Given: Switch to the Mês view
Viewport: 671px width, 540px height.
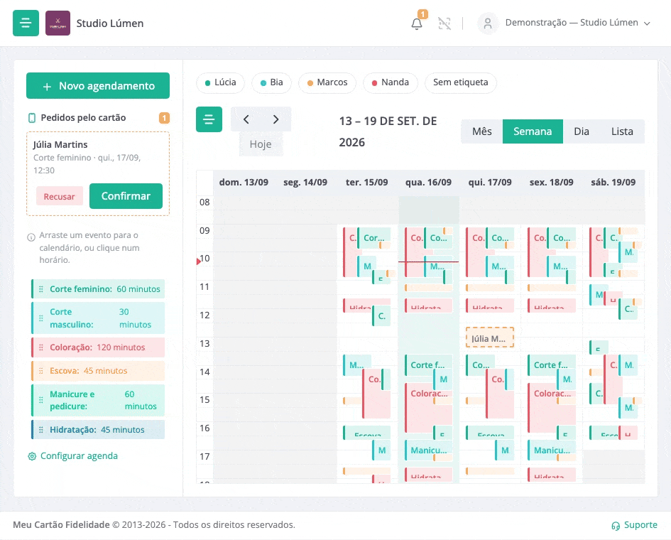Looking at the screenshot, I should (x=482, y=131).
